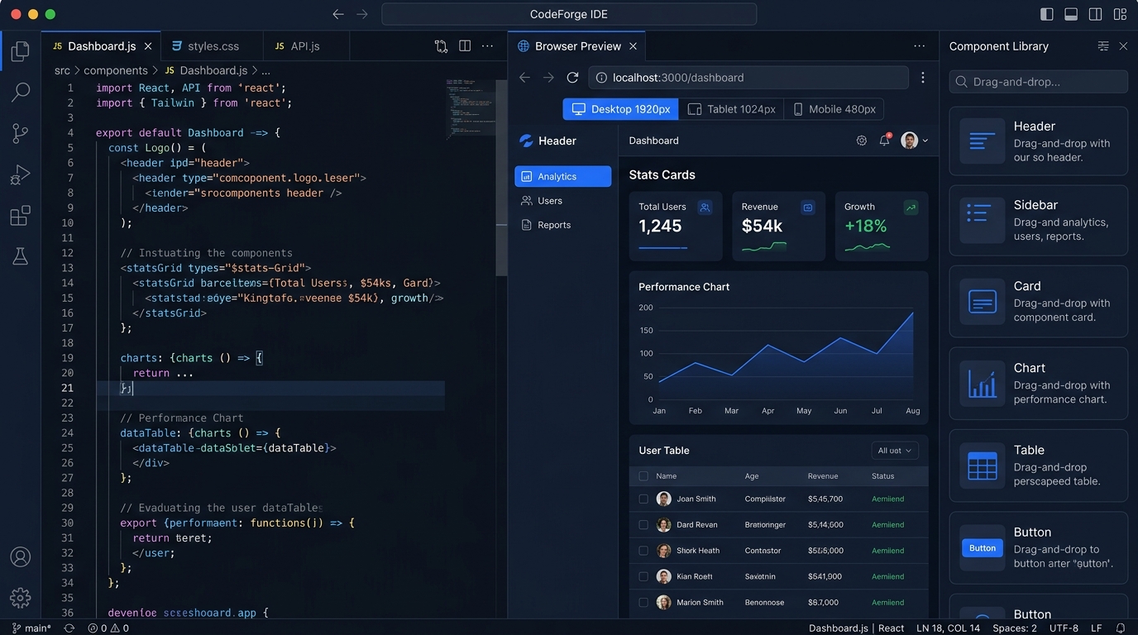Screen dimensions: 1138x635
Task: Open dashboard settings gear in preview
Action: (862, 141)
